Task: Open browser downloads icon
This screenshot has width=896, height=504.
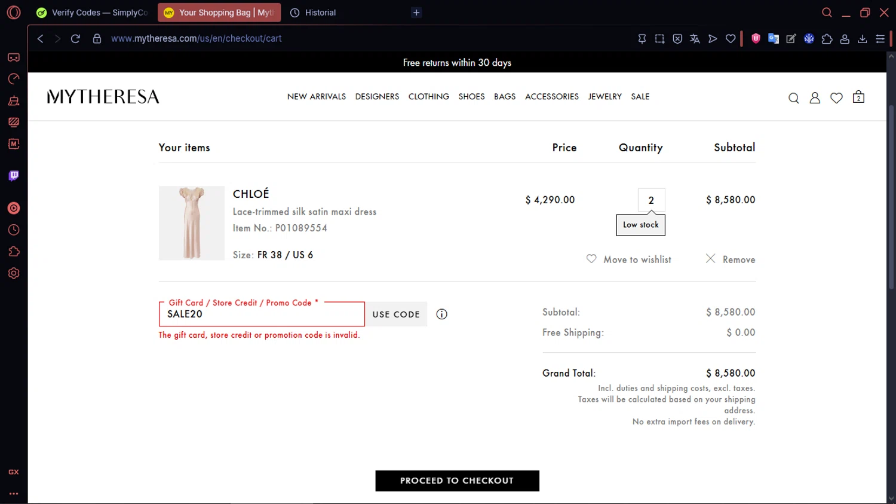Action: coord(862,39)
